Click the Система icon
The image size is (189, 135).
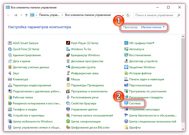126,103
